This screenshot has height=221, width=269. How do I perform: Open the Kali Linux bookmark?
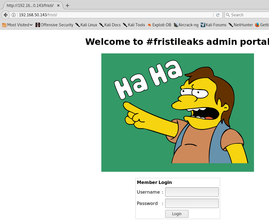point(86,25)
